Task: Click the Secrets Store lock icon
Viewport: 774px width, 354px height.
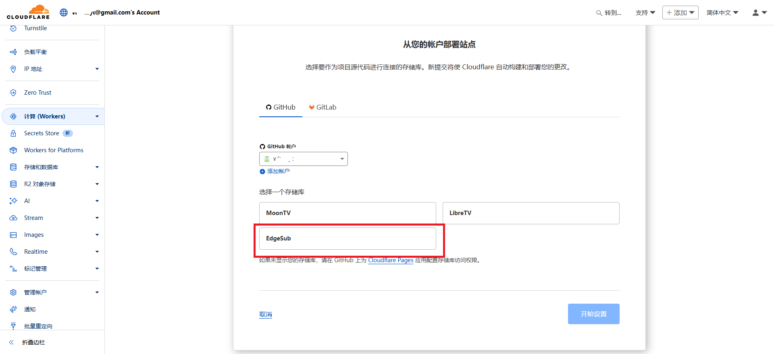Action: 13,133
